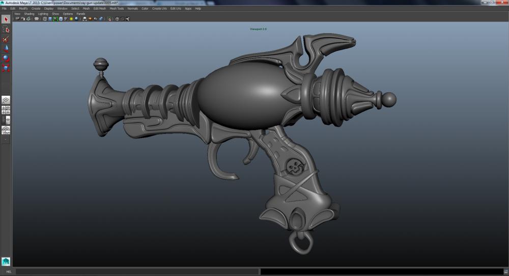Pick the Move tool cone icon
509x276 pixels.
6,49
